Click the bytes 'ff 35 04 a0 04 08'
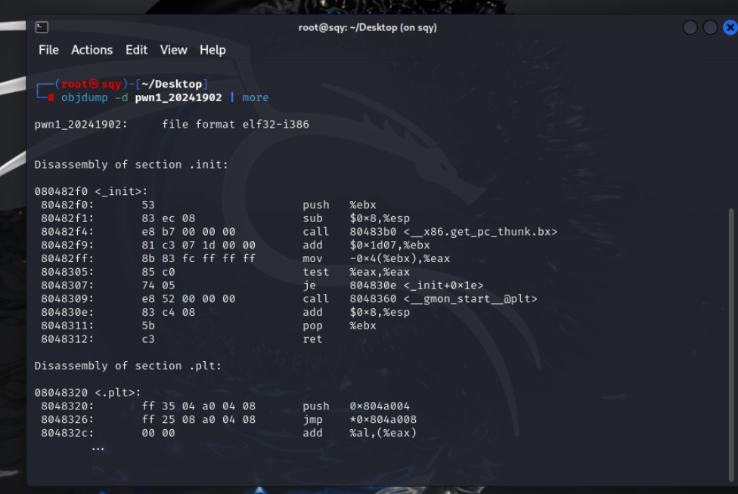Image resolution: width=738 pixels, height=494 pixels. tap(199, 406)
